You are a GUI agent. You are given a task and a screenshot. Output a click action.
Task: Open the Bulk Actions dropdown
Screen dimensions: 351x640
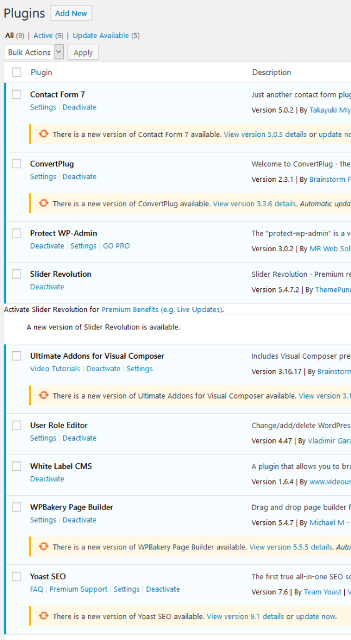pyautogui.click(x=34, y=52)
